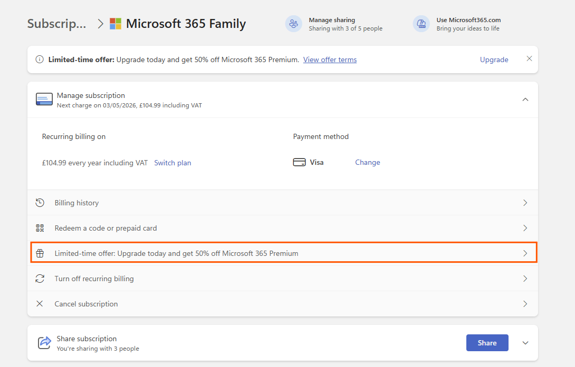Viewport: 575px width, 367px height.
Task: Open Manage sharing with 3 of 5 people
Action: tap(346, 24)
